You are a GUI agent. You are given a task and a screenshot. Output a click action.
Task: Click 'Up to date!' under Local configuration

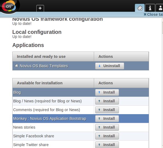click(22, 37)
